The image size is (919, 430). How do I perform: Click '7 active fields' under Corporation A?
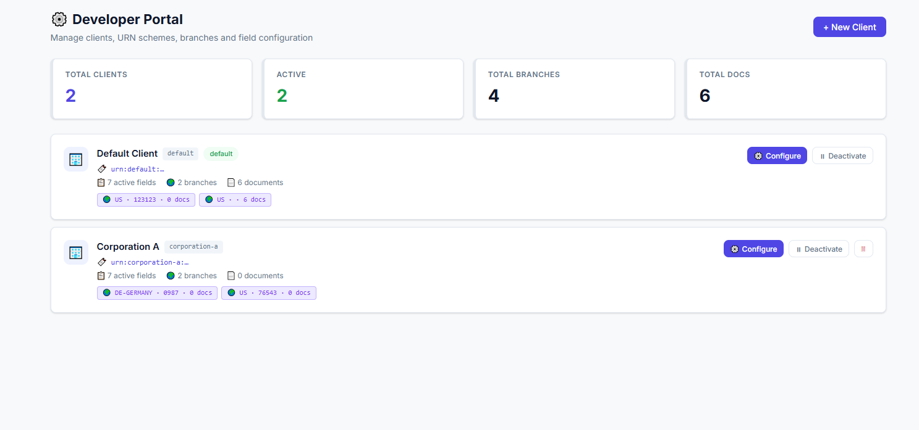132,276
